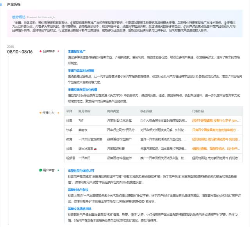Image resolution: width=250 pixels, height=227 pixels.
Task: Open the 品牌对比与争议 heading
Action: [x=78, y=190]
